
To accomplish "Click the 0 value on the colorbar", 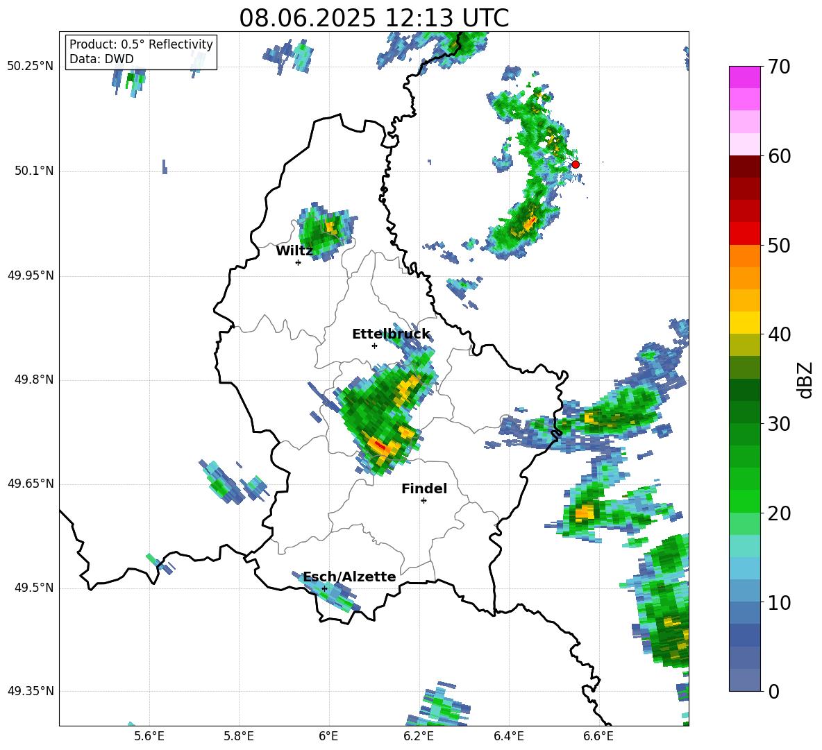I will 773,691.
